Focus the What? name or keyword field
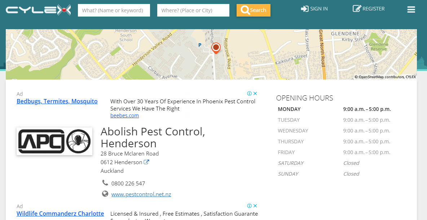Viewport: 427px width, 220px height. click(114, 10)
